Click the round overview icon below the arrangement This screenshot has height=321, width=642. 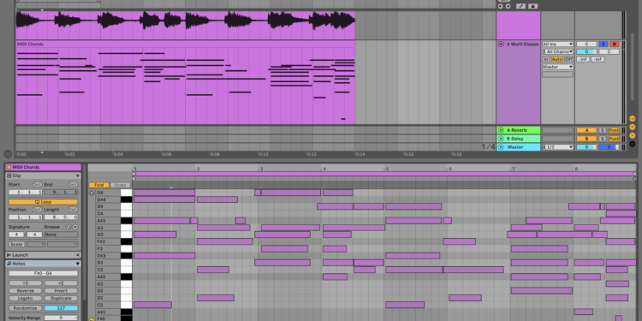pyautogui.click(x=8, y=154)
